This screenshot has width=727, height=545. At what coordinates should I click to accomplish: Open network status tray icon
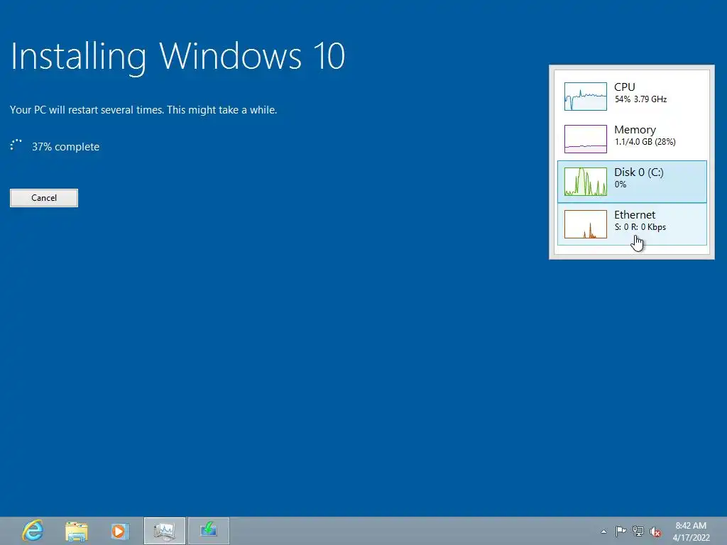click(638, 531)
